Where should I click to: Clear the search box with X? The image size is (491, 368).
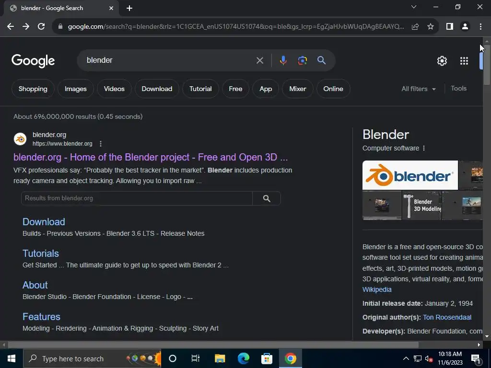259,60
